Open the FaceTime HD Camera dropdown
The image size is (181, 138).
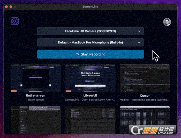(x=90, y=31)
